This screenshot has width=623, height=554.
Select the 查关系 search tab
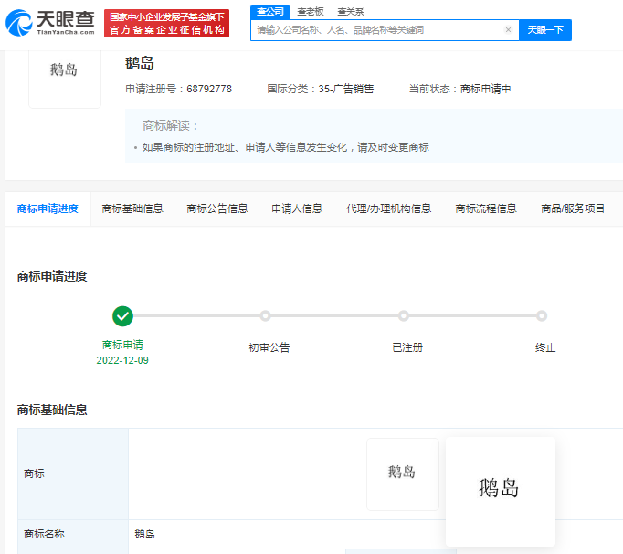coord(350,12)
